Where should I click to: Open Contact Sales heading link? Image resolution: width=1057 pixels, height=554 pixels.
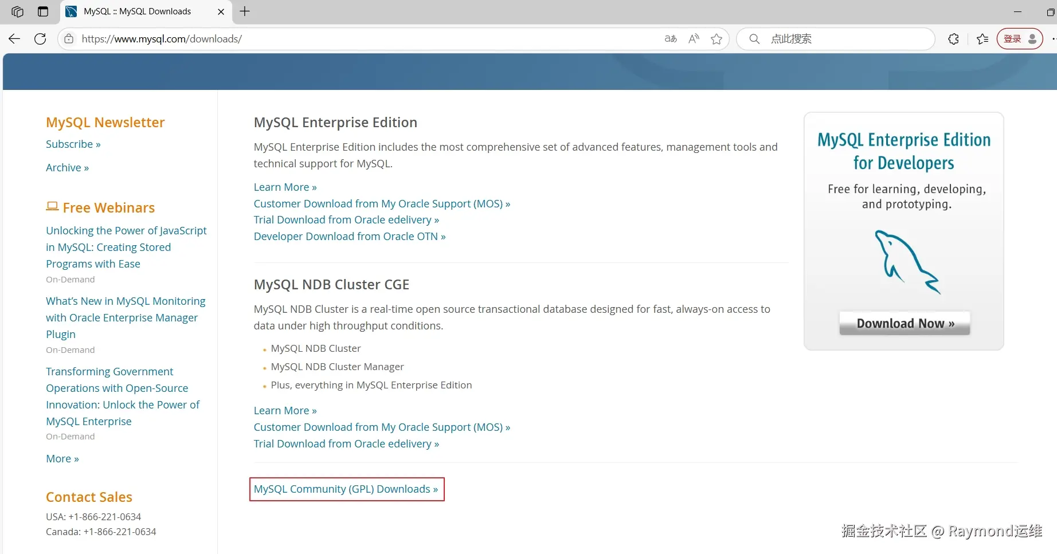(89, 497)
